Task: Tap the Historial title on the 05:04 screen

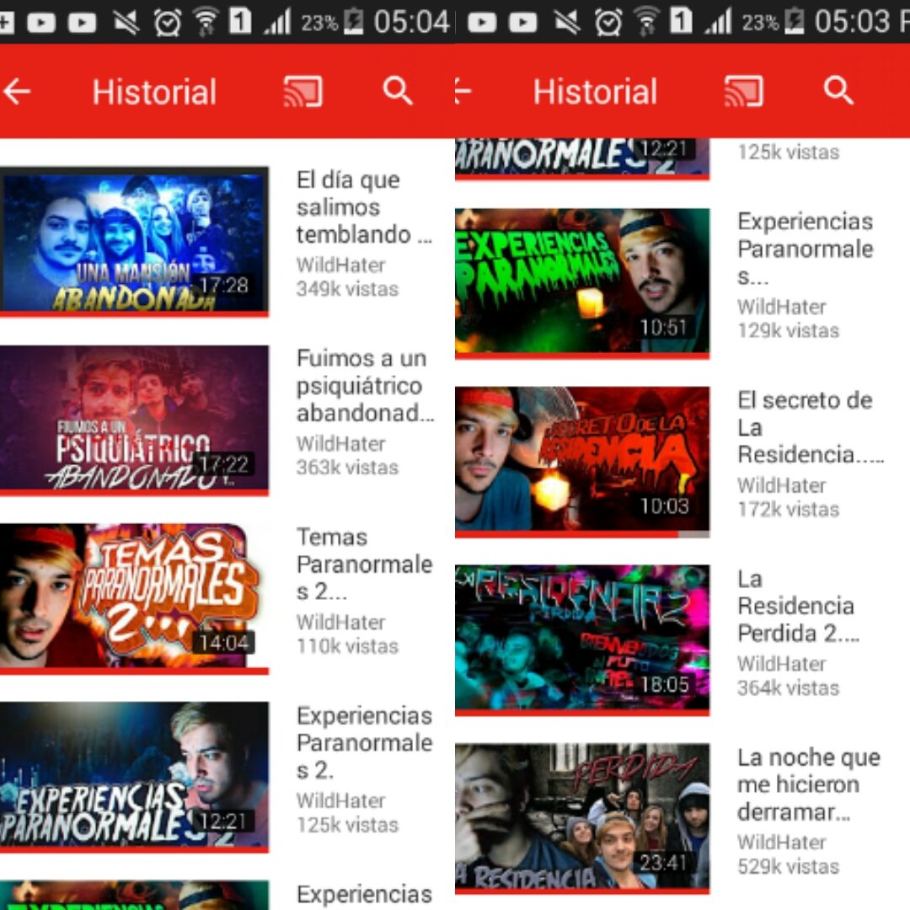Action: 154,92
